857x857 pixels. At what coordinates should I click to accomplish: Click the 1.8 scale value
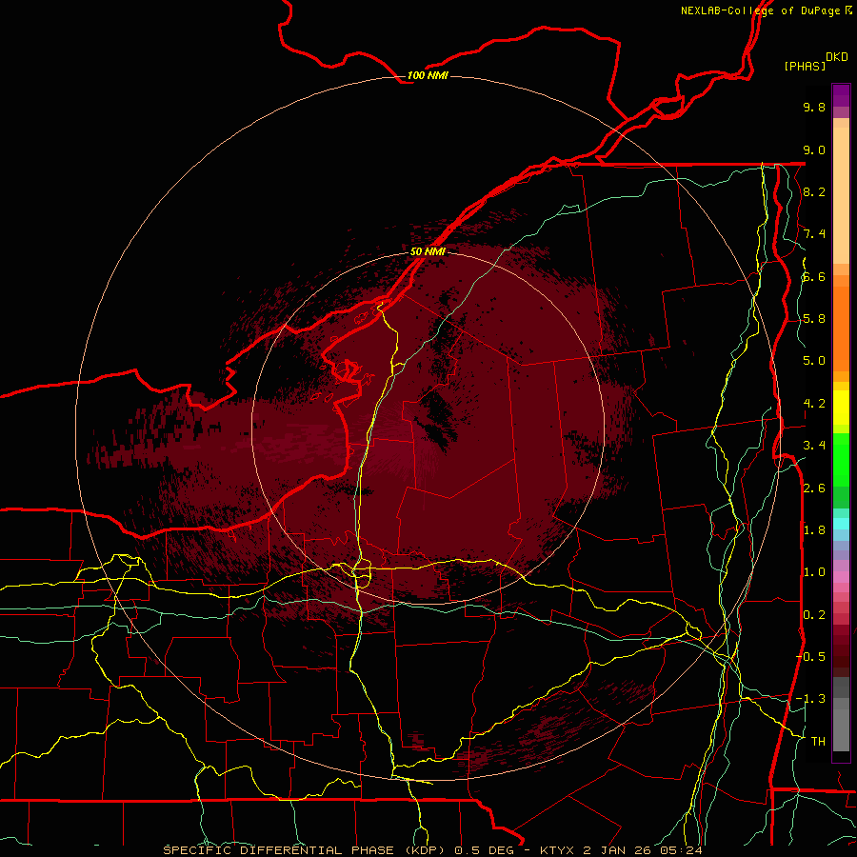(814, 530)
